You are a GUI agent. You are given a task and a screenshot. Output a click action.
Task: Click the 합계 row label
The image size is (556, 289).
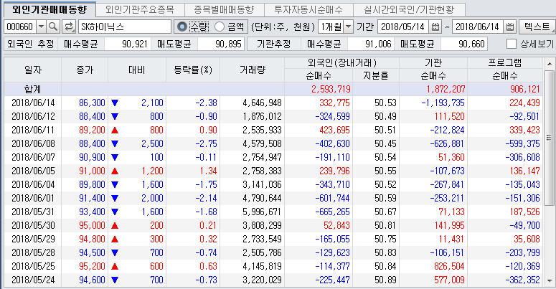[x=33, y=89]
